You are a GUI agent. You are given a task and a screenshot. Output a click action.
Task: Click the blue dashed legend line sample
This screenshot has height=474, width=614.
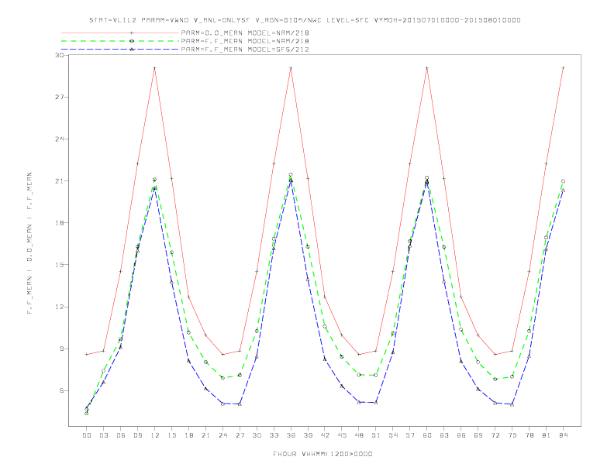click(120, 50)
